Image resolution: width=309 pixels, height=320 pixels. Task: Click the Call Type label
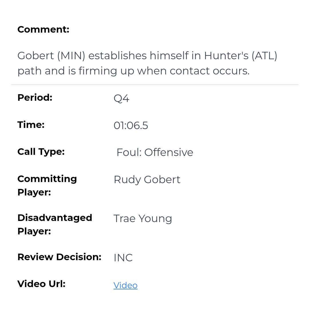tap(41, 152)
